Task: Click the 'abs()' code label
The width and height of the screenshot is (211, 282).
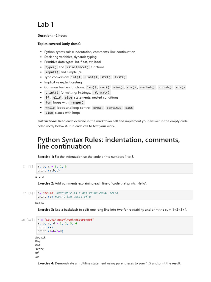Action: tap(180, 87)
